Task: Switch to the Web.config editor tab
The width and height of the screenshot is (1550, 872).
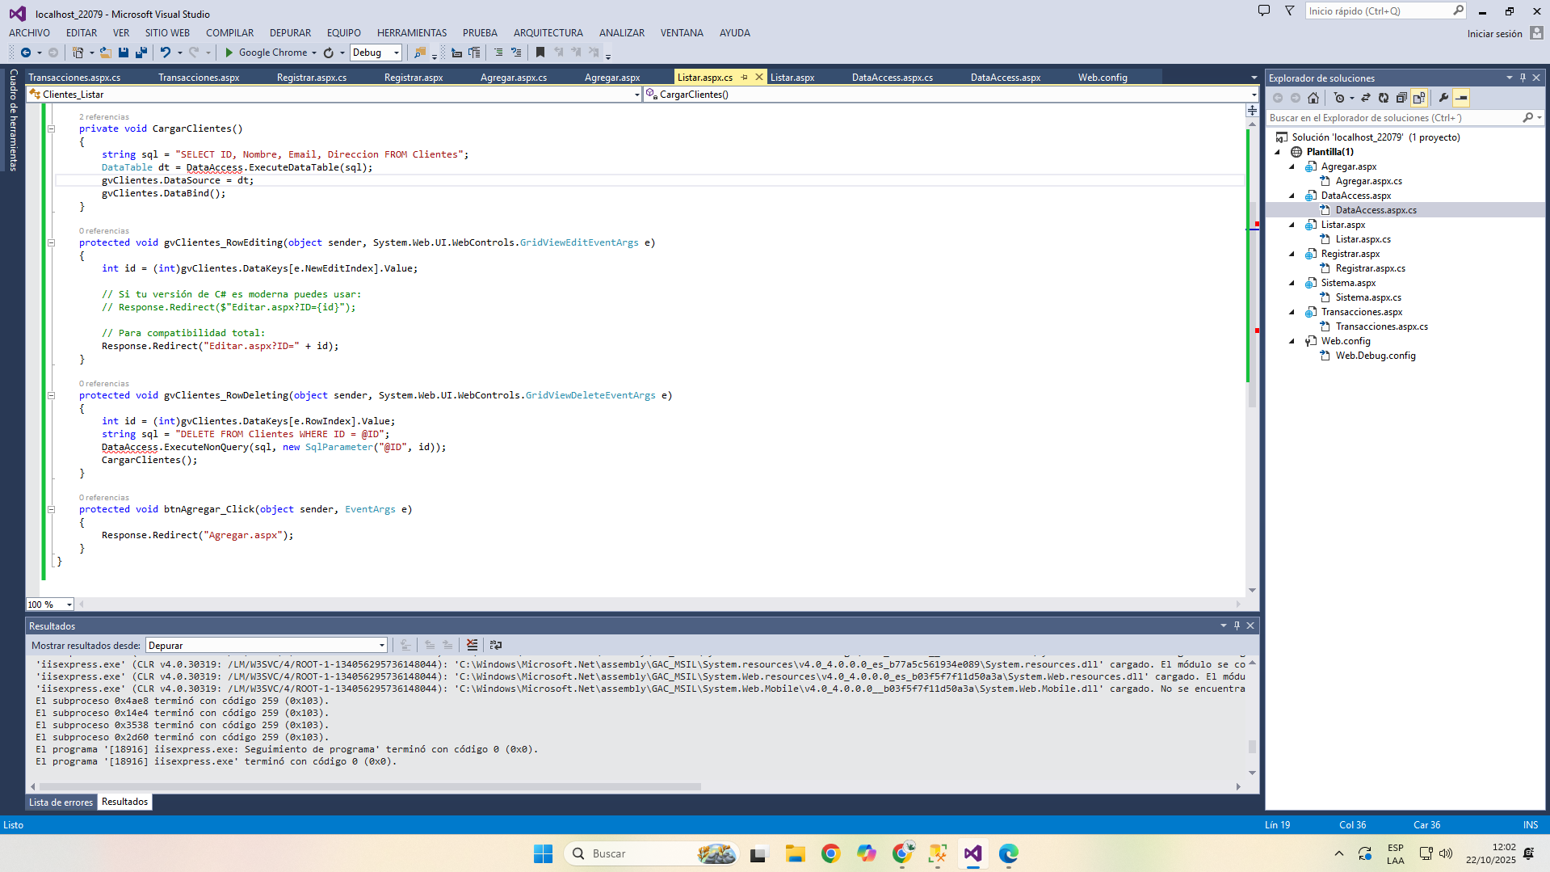Action: tap(1102, 78)
